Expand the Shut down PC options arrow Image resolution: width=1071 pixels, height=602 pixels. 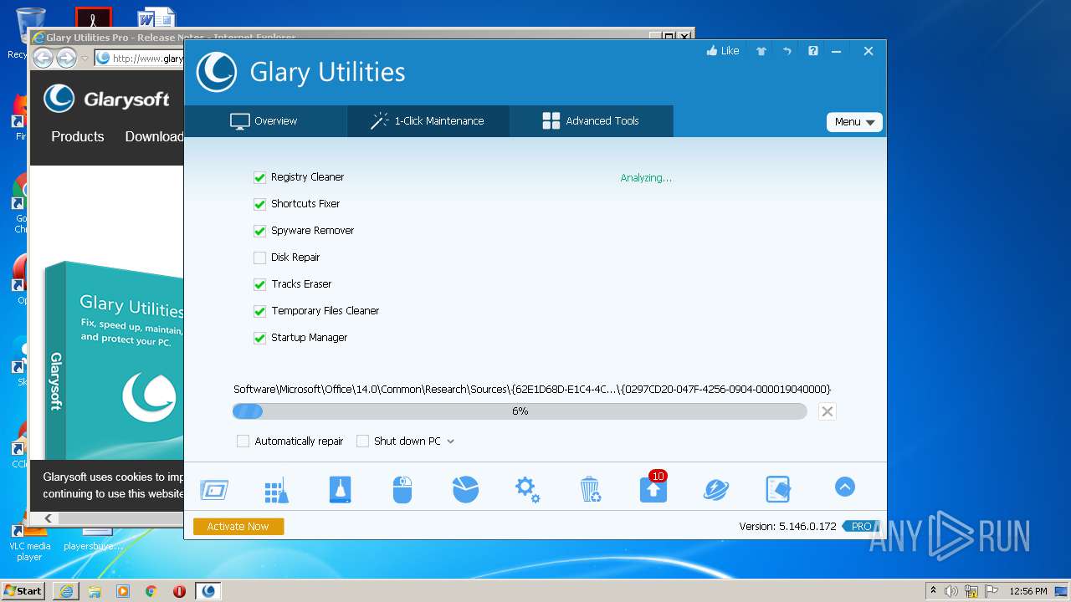coord(450,441)
